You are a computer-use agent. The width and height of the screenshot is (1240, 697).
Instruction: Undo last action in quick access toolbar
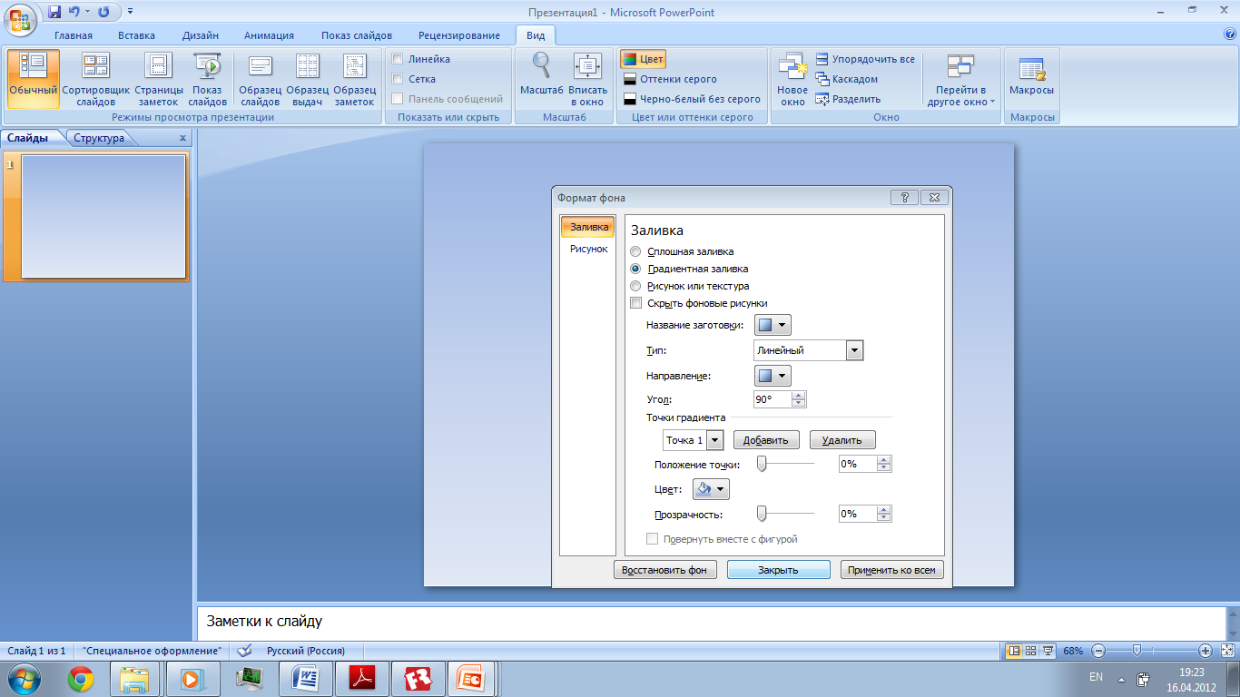[x=75, y=12]
